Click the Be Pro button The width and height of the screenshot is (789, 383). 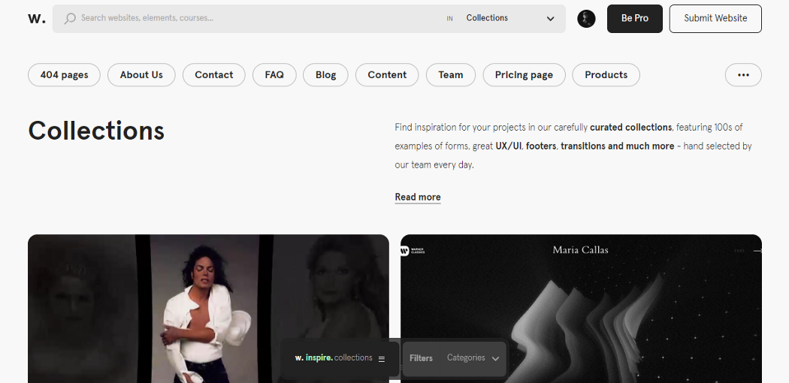tap(634, 19)
